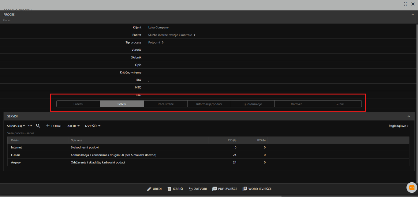
Task: Open the Tip procesa Potporni link
Action: coord(156,42)
